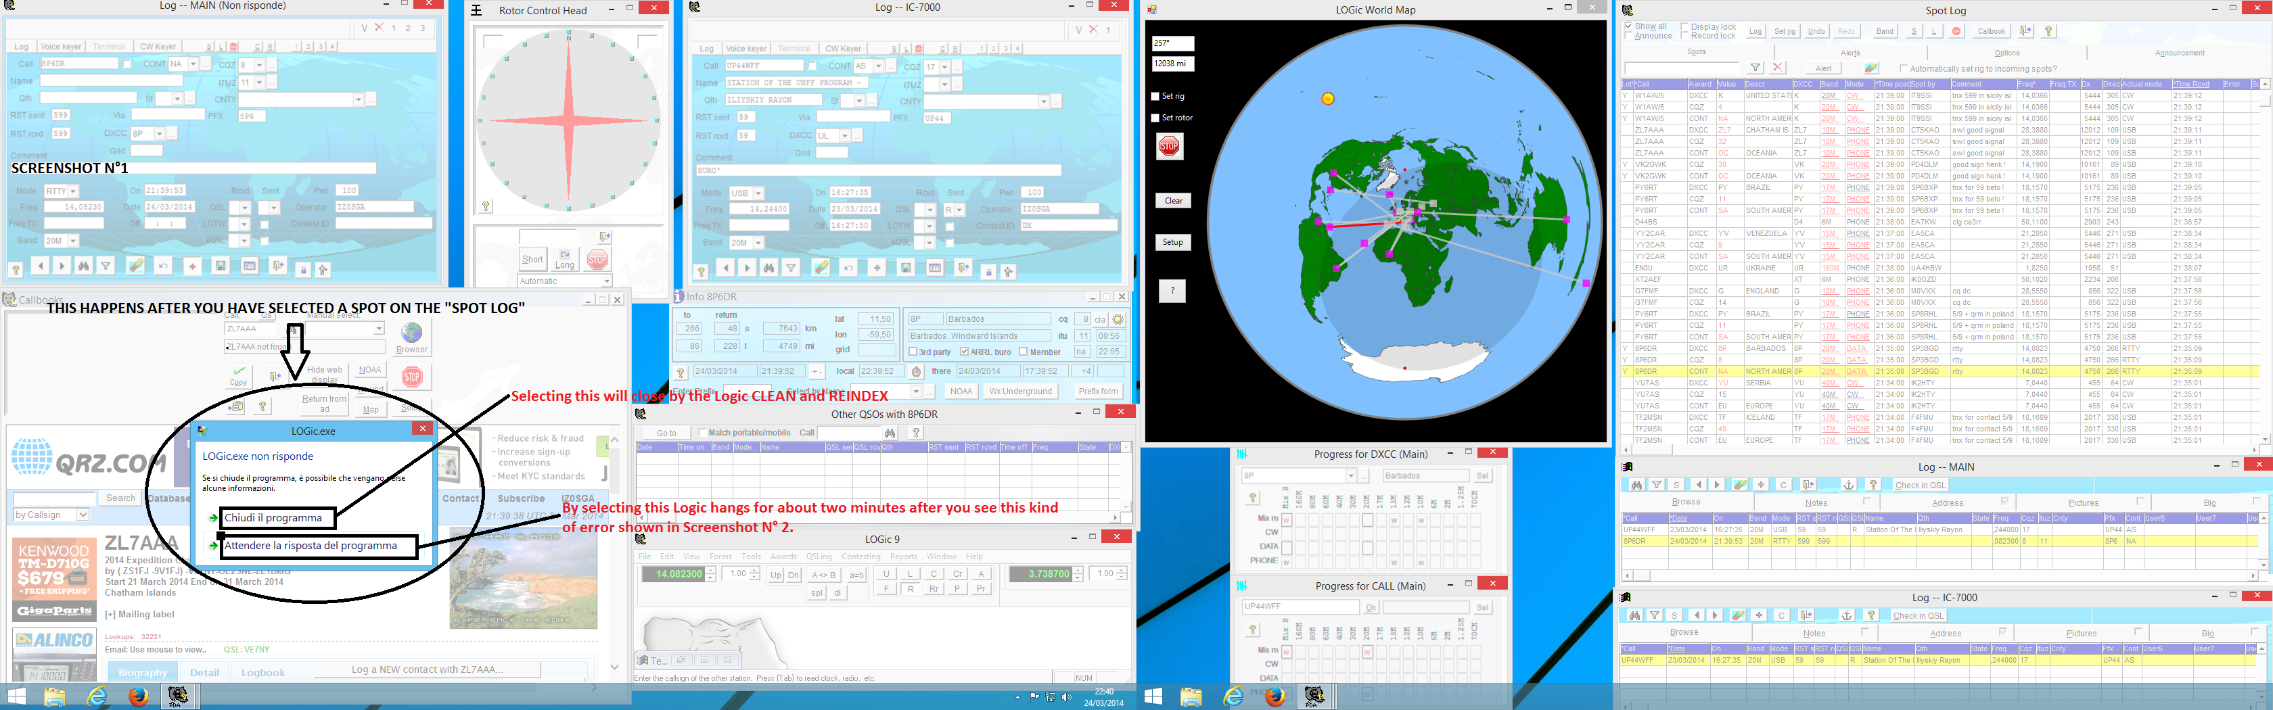The image size is (2273, 710).
Task: Click undo arrow icon in Log IC-7000 toolbar
Action: [x=849, y=268]
